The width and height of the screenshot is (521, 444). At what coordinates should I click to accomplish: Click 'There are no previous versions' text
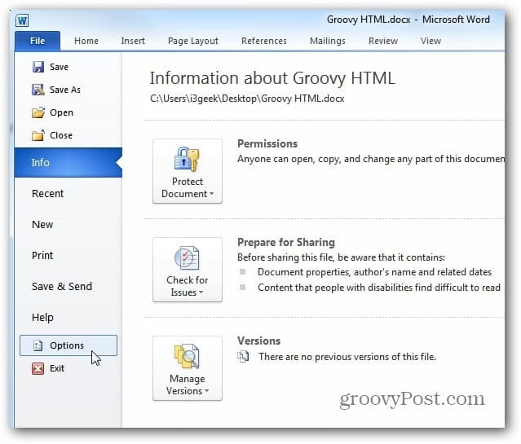[x=347, y=357]
